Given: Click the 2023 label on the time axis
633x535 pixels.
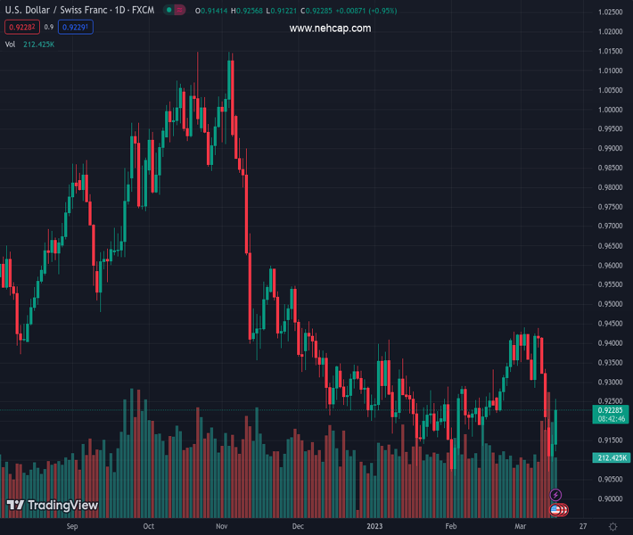Looking at the screenshot, I should click(374, 526).
